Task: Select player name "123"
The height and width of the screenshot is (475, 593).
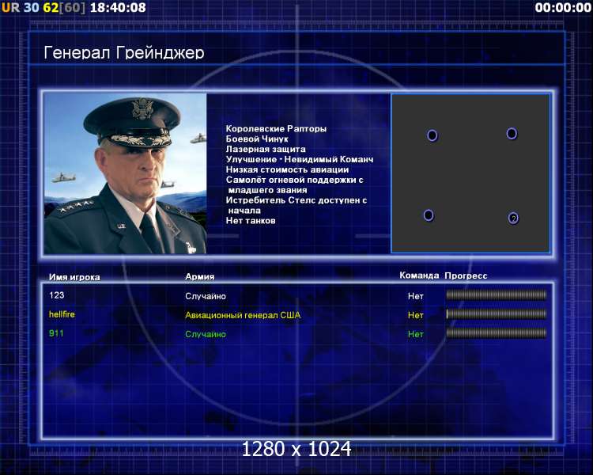Action: click(57, 295)
